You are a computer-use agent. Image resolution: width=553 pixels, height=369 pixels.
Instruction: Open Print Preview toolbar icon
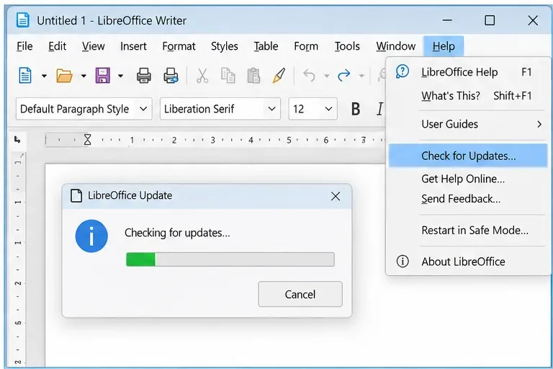(x=171, y=75)
